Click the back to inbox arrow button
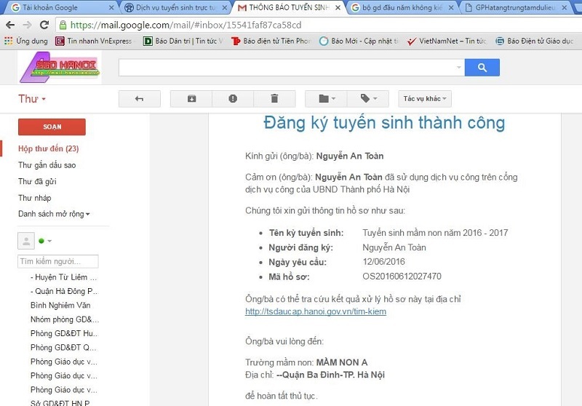 [x=139, y=98]
